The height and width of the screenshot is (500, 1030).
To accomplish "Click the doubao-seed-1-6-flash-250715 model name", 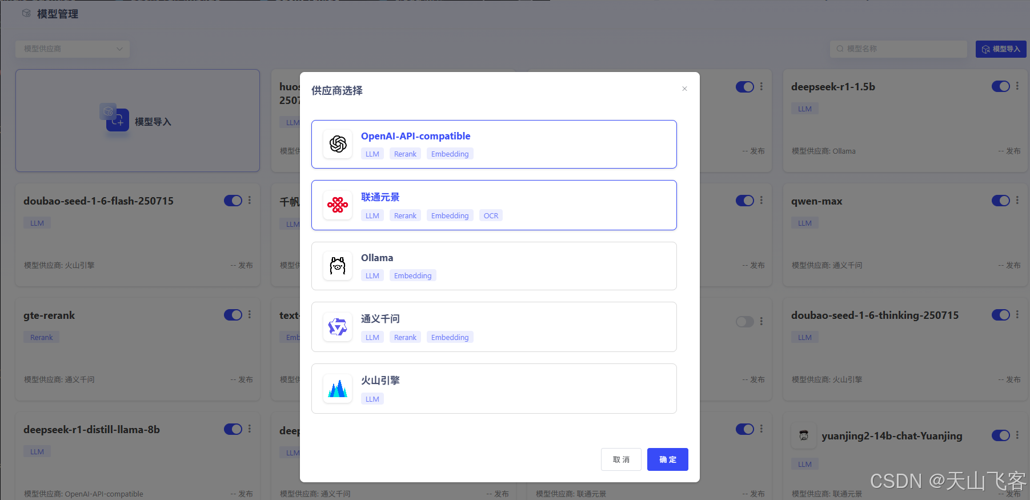I will pyautogui.click(x=98, y=201).
